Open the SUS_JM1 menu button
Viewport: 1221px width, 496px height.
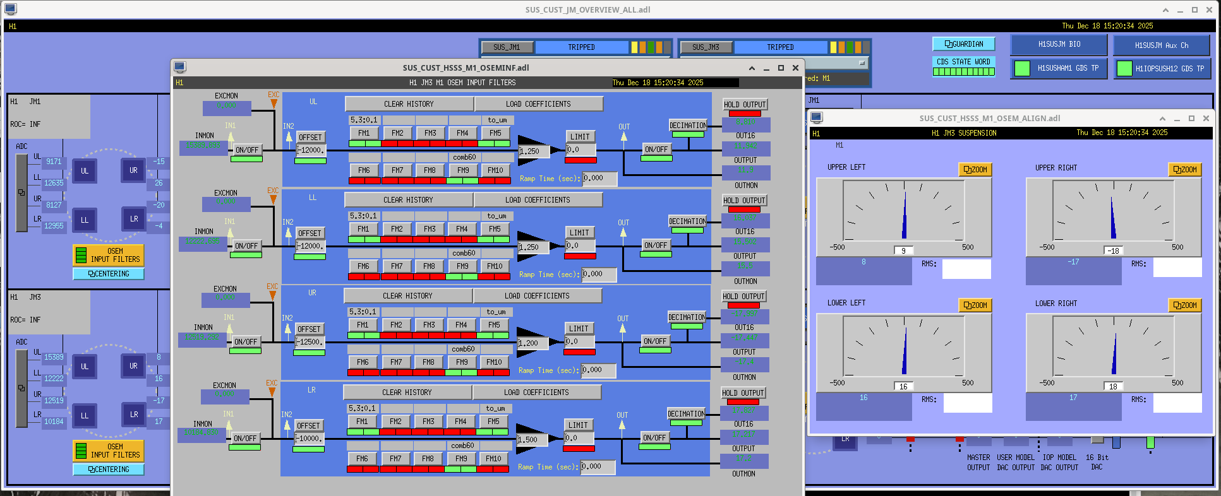pyautogui.click(x=507, y=47)
